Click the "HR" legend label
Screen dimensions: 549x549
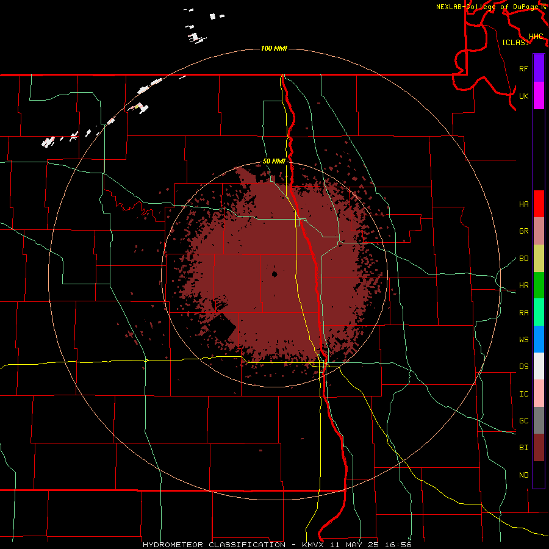pyautogui.click(x=523, y=285)
